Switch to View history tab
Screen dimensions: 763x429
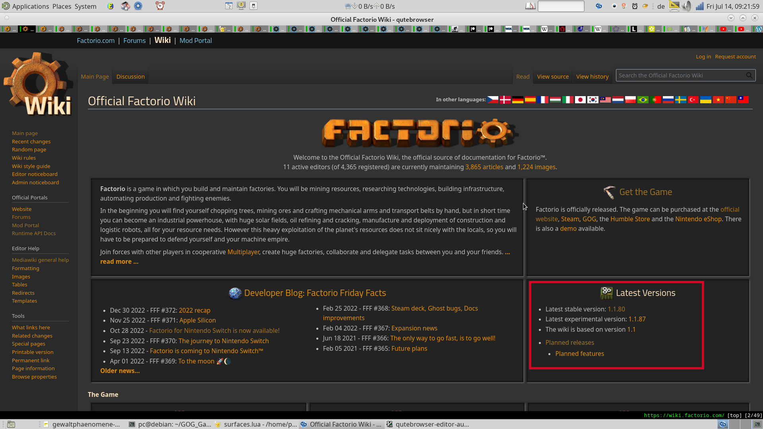[x=592, y=77]
